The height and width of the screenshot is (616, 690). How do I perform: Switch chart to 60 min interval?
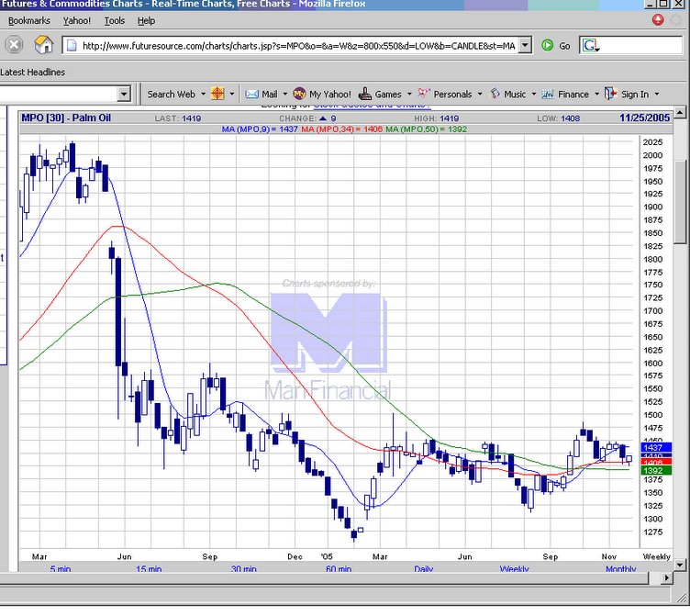tap(339, 568)
